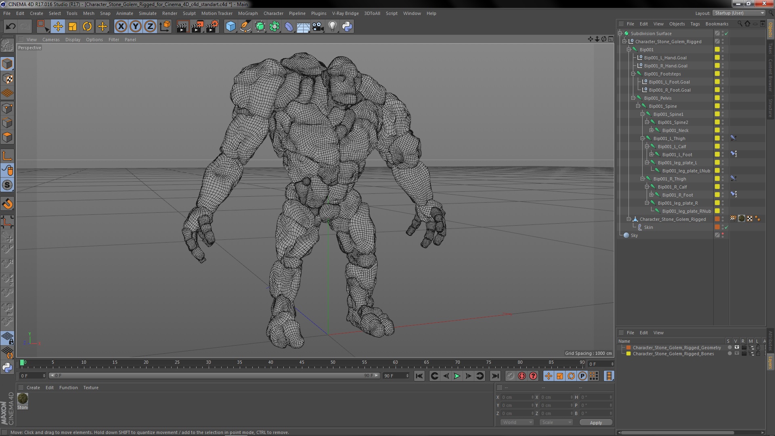This screenshot has width=775, height=436.
Task: Open Object Manager Tags menu
Action: point(695,24)
